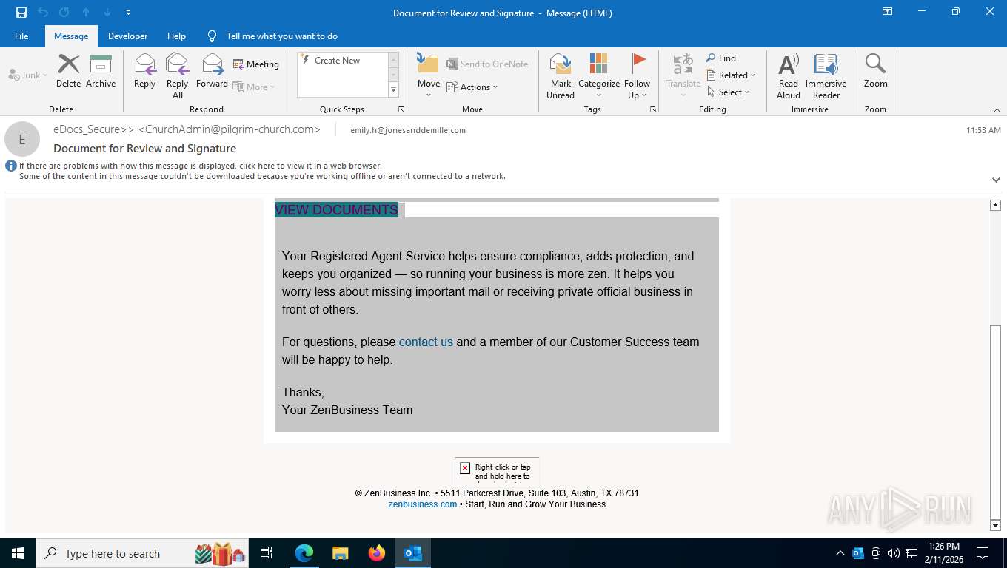Open the Follow Up flag menu
1007x568 pixels.
coord(637,75)
